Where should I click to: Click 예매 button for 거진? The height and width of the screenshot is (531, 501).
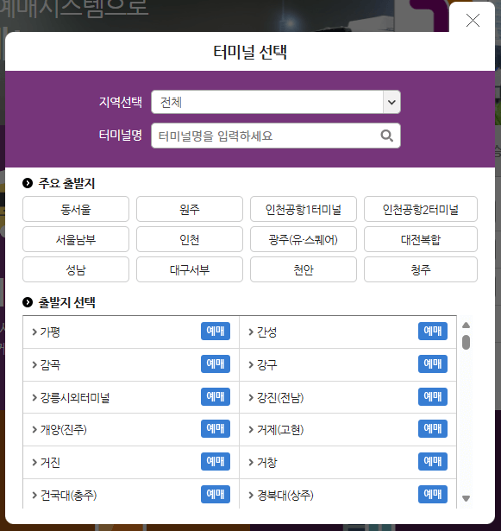(x=216, y=462)
